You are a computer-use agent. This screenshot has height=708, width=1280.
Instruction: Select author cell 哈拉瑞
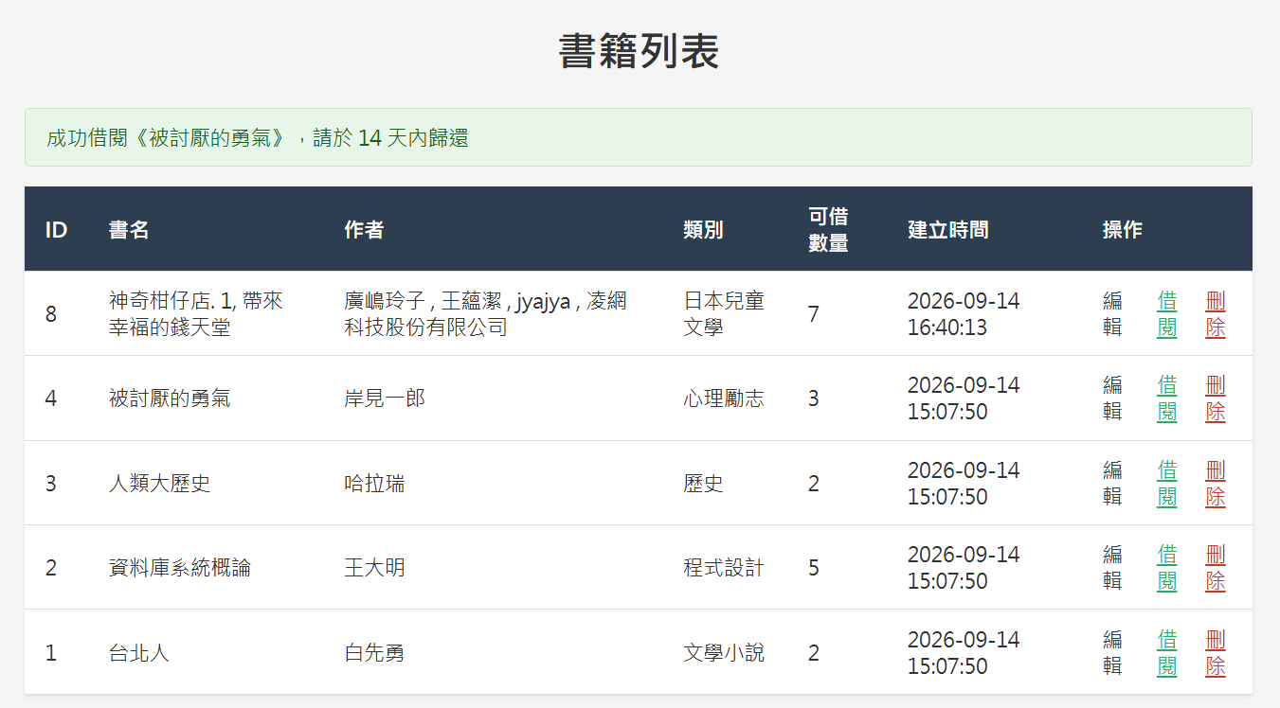[x=374, y=484]
